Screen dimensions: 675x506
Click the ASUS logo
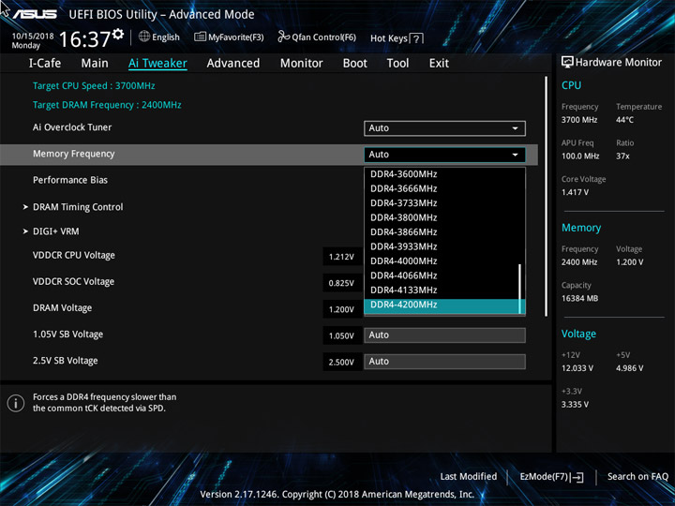(x=35, y=14)
